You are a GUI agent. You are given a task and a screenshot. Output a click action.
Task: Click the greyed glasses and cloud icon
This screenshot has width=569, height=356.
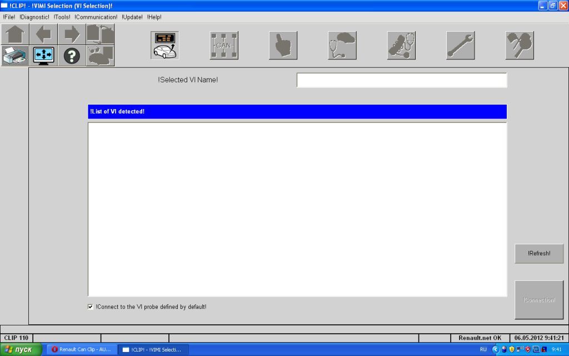(x=101, y=56)
